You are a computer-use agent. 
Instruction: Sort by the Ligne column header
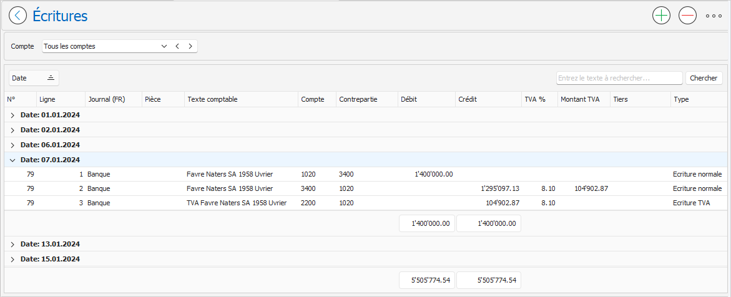pos(61,99)
